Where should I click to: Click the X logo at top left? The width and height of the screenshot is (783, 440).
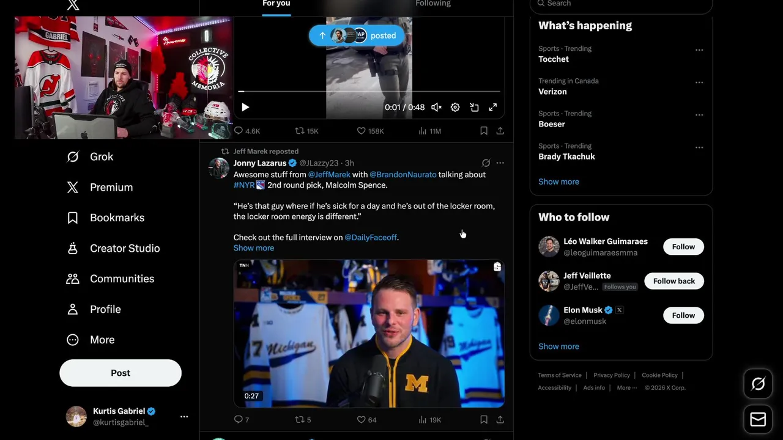(x=73, y=5)
